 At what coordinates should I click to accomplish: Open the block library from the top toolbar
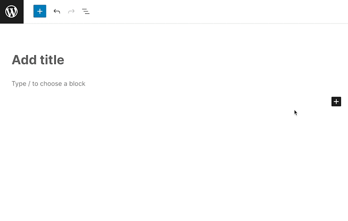click(40, 11)
